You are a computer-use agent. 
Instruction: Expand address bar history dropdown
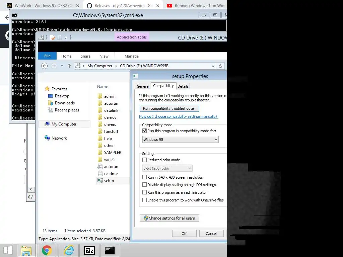click(213, 66)
